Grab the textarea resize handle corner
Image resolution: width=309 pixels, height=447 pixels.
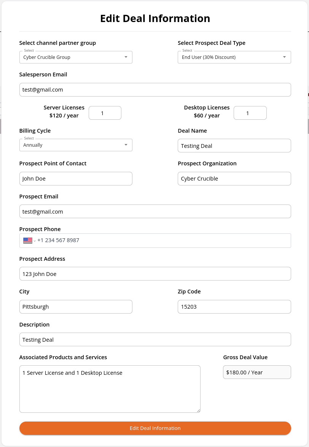pos(199,411)
